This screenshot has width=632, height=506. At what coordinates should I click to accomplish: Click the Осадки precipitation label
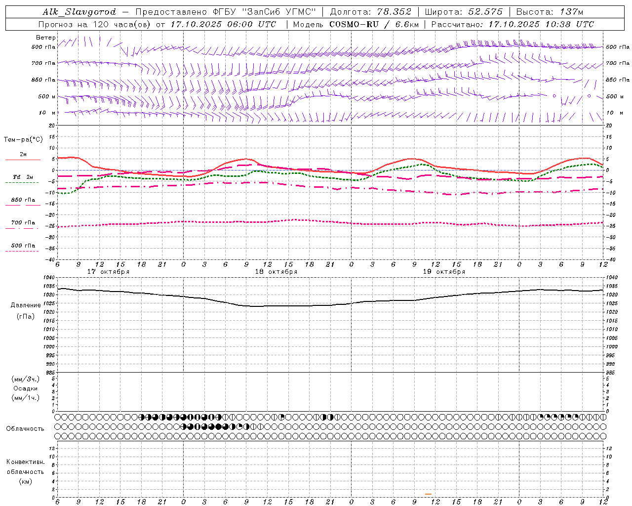(x=26, y=388)
